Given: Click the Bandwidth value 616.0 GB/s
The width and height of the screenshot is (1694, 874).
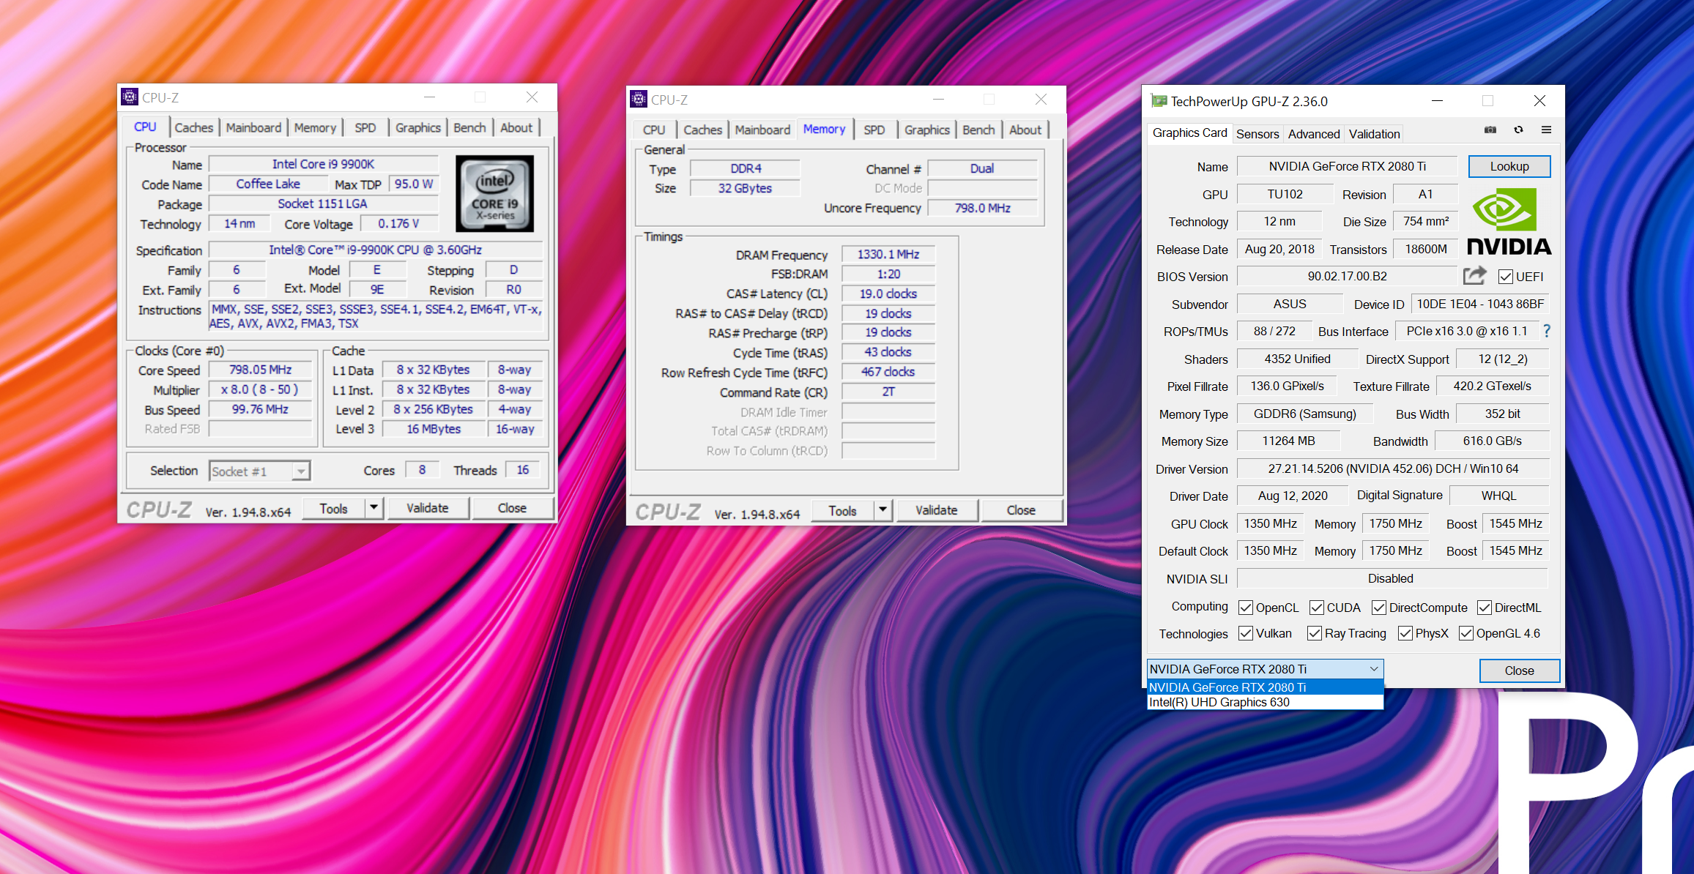Looking at the screenshot, I should coord(1492,441).
